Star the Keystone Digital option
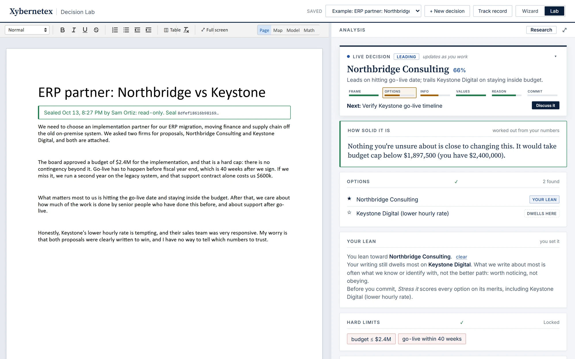Image resolution: width=575 pixels, height=359 pixels. [x=349, y=213]
